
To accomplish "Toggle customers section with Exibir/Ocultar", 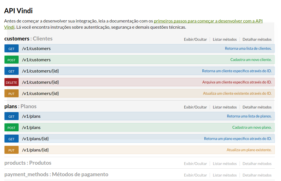I will [x=195, y=39].
